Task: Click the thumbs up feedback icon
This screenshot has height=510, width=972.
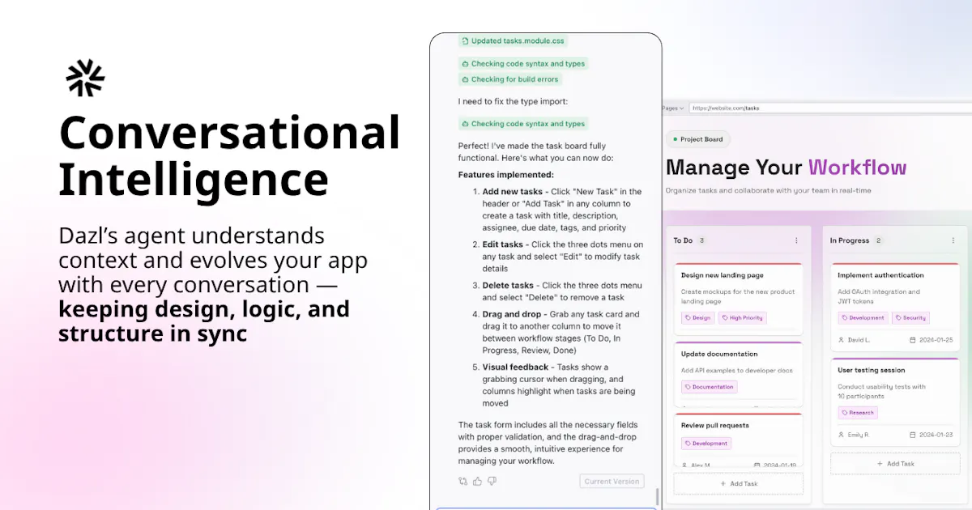Action: coord(477,481)
